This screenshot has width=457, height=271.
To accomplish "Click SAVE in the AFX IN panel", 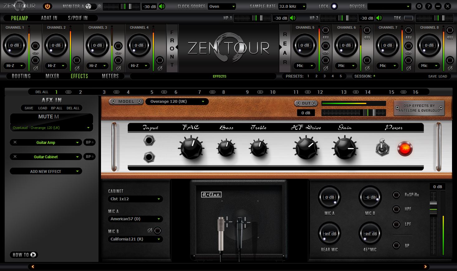I will point(29,108).
